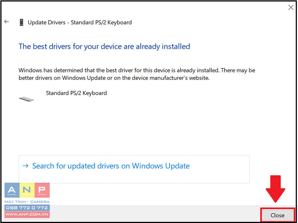Screen dimensions: 298x223
Task: Click the large red downward arrow annotation
Action: point(275,189)
